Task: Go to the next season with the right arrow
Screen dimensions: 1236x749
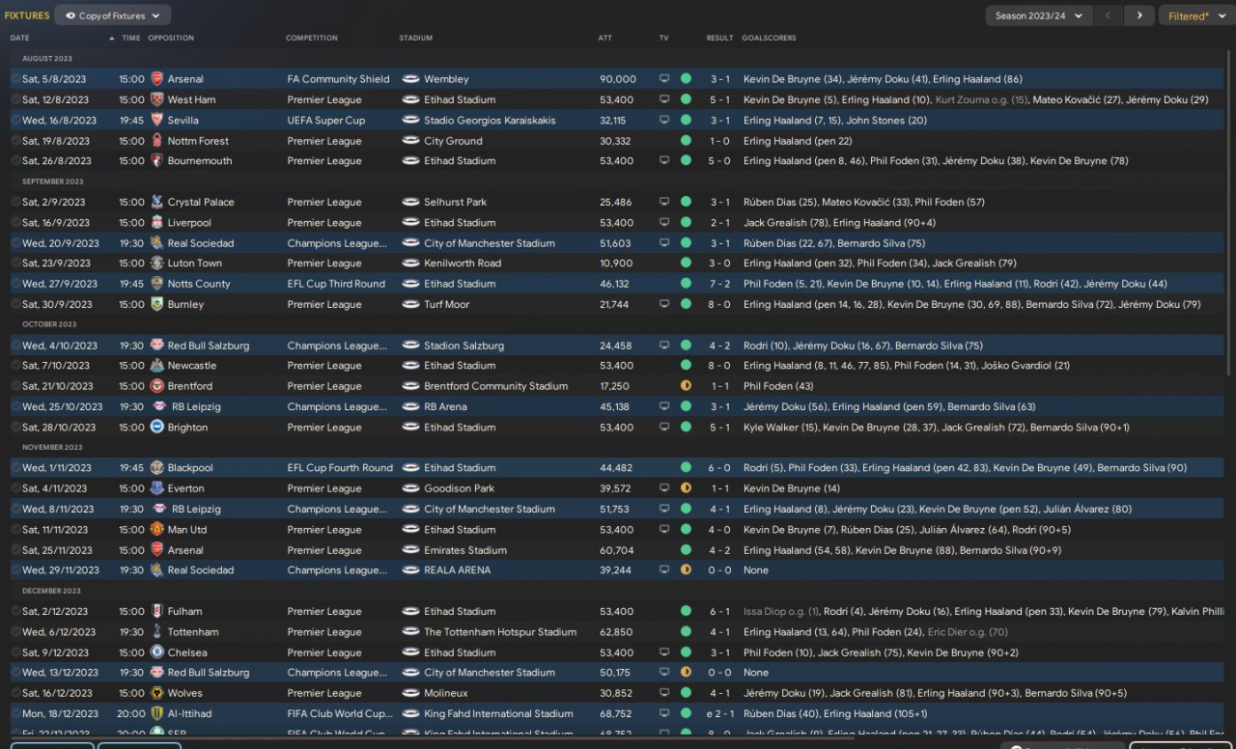Action: (x=1139, y=15)
